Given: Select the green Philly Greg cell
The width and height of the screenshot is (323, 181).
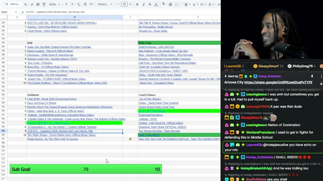Looking at the screenshot, I should coord(179,43).
